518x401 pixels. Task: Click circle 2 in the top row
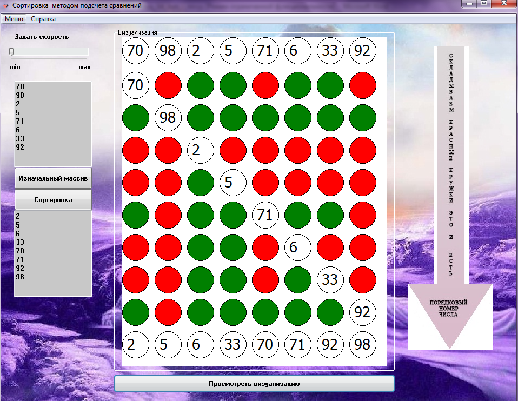tap(200, 51)
